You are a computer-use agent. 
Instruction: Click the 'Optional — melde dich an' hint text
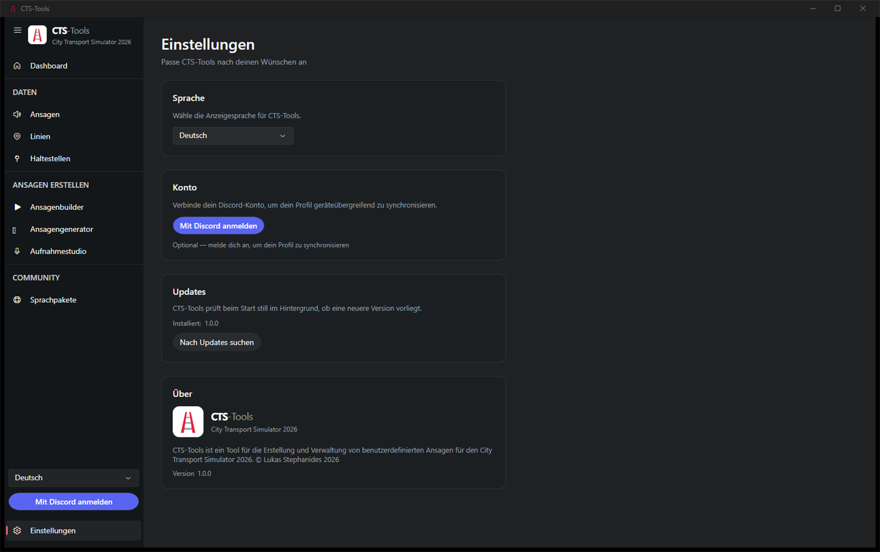[261, 245]
